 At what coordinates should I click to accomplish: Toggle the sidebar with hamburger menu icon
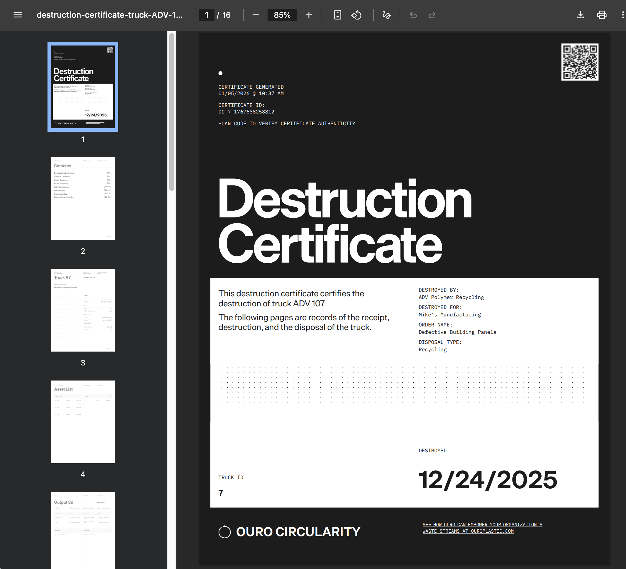pos(18,15)
